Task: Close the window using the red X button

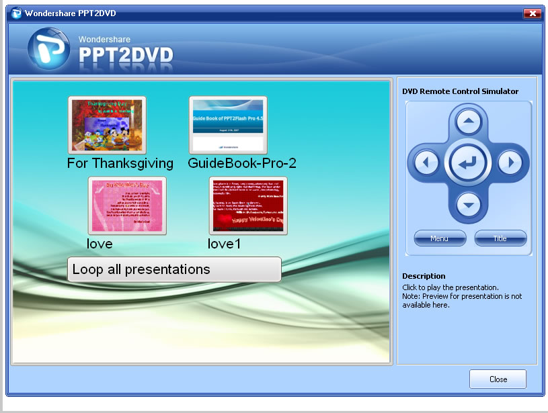Action: click(533, 13)
